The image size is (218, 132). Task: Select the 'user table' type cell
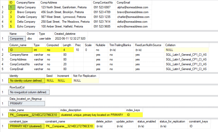tap(45, 39)
